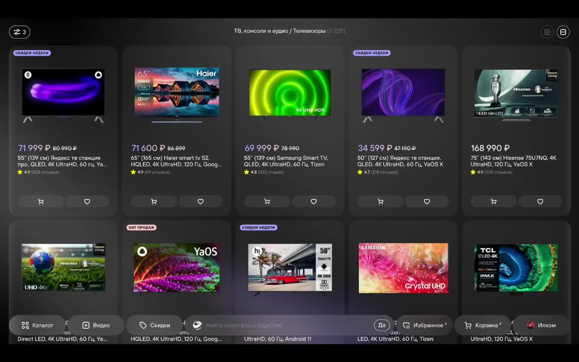Image resolution: width=579 pixels, height=362 pixels.
Task: Open the Видео section
Action: pos(96,325)
